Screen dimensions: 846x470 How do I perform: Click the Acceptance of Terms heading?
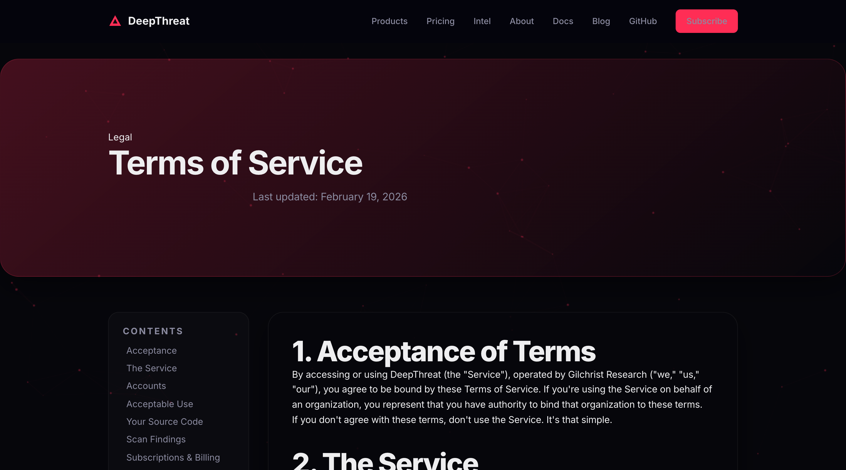[444, 351]
